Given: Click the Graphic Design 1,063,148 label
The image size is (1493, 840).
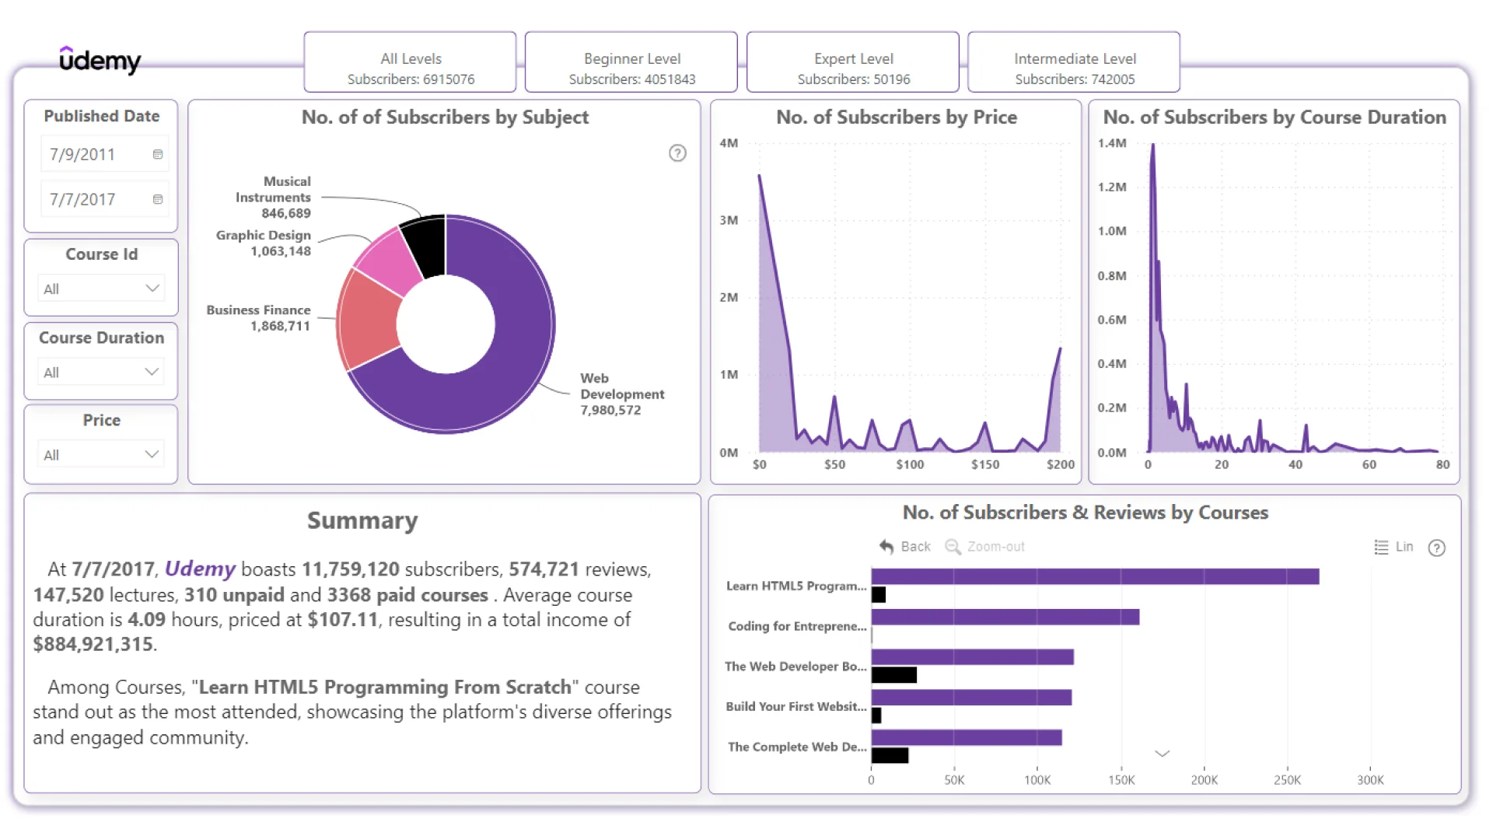Looking at the screenshot, I should point(263,243).
